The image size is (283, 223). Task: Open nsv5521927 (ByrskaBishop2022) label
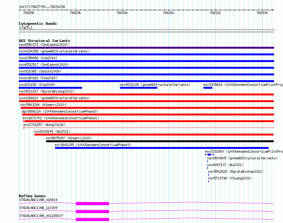pyautogui.click(x=47, y=91)
